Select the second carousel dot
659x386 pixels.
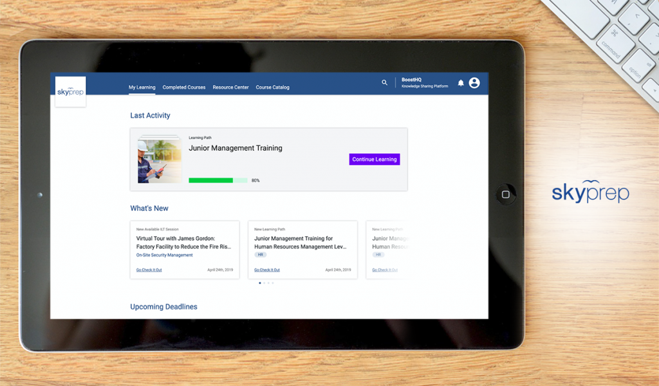click(264, 282)
